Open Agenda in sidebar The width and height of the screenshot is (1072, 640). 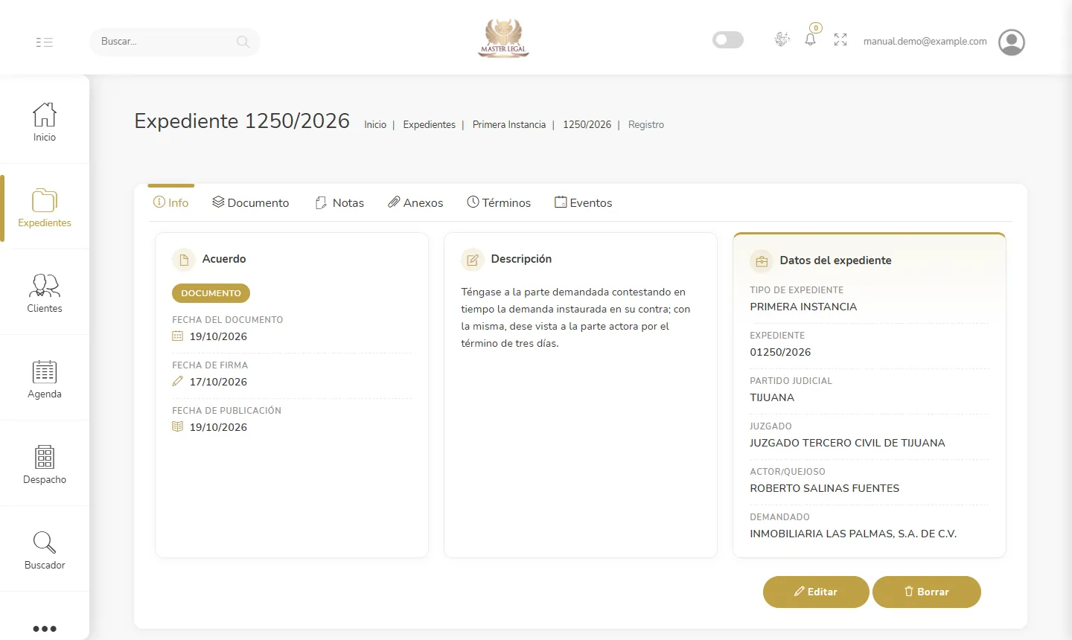point(45,379)
